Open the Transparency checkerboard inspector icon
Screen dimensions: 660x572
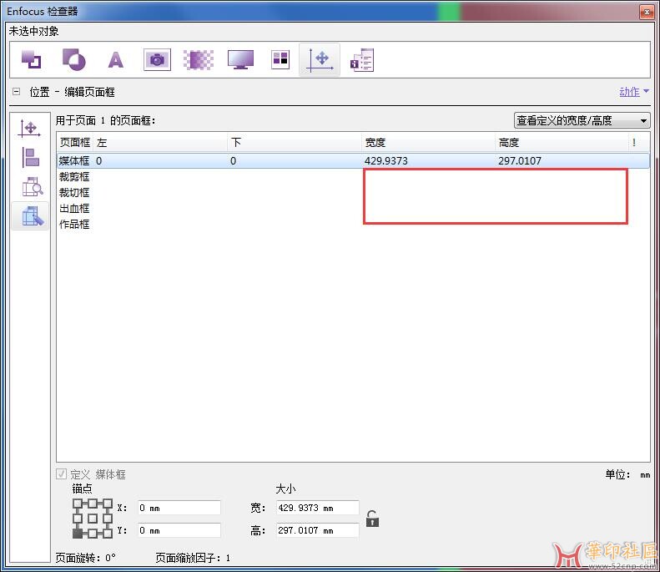click(x=199, y=59)
